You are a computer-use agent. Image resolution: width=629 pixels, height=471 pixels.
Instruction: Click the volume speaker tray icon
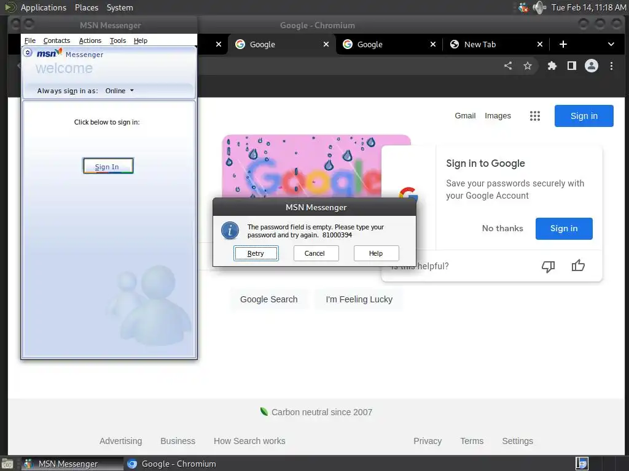[x=539, y=7]
